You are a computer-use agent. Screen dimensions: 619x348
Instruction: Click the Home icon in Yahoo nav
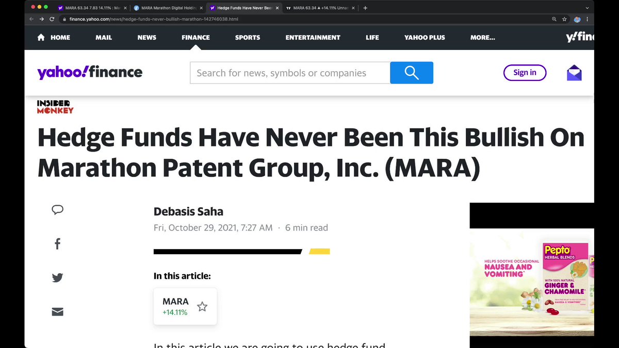pyautogui.click(x=41, y=37)
